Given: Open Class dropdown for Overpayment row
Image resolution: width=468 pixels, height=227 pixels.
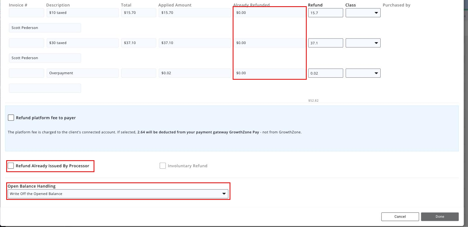Looking at the screenshot, I should point(363,73).
